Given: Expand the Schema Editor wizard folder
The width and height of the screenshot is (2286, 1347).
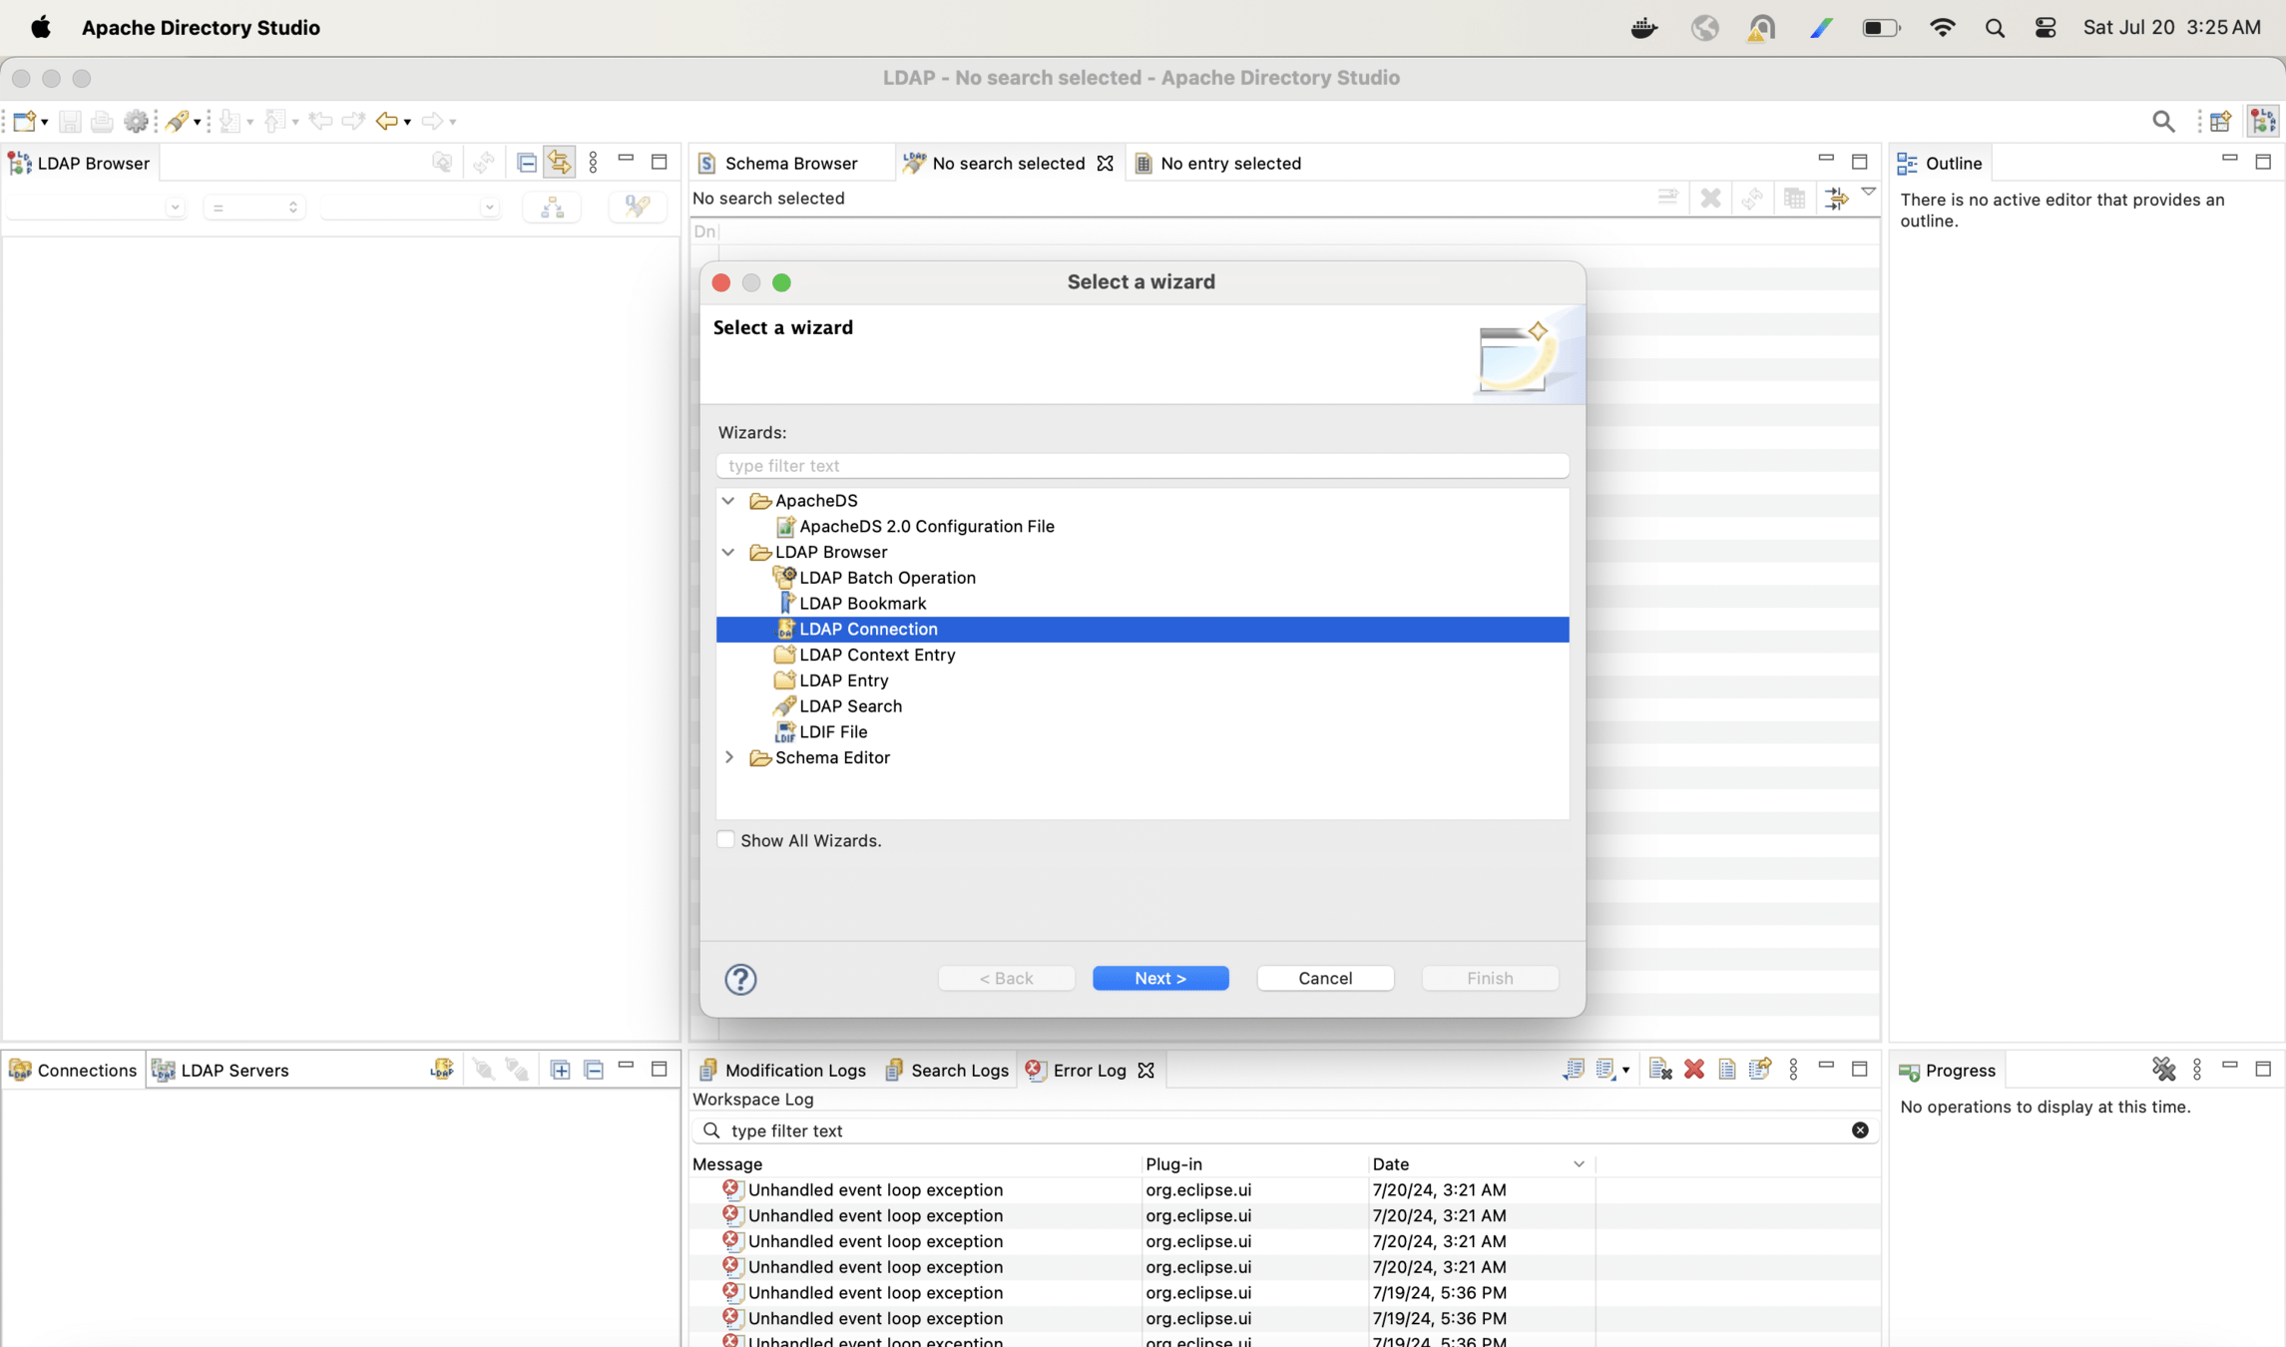Looking at the screenshot, I should pyautogui.click(x=728, y=757).
